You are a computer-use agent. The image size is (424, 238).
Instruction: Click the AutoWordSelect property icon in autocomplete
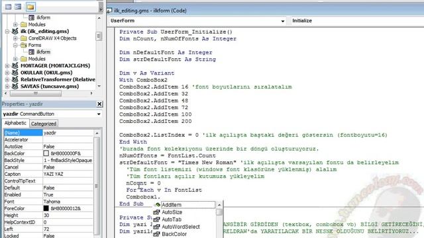[156, 227]
